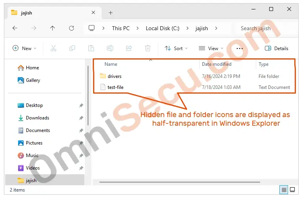Select jajish folder in navigation pane
Viewport: 301px width, 197px height.
[x=45, y=180]
